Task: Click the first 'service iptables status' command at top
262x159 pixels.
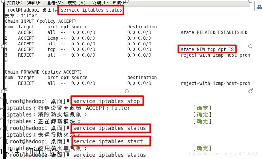Action: click(x=91, y=10)
